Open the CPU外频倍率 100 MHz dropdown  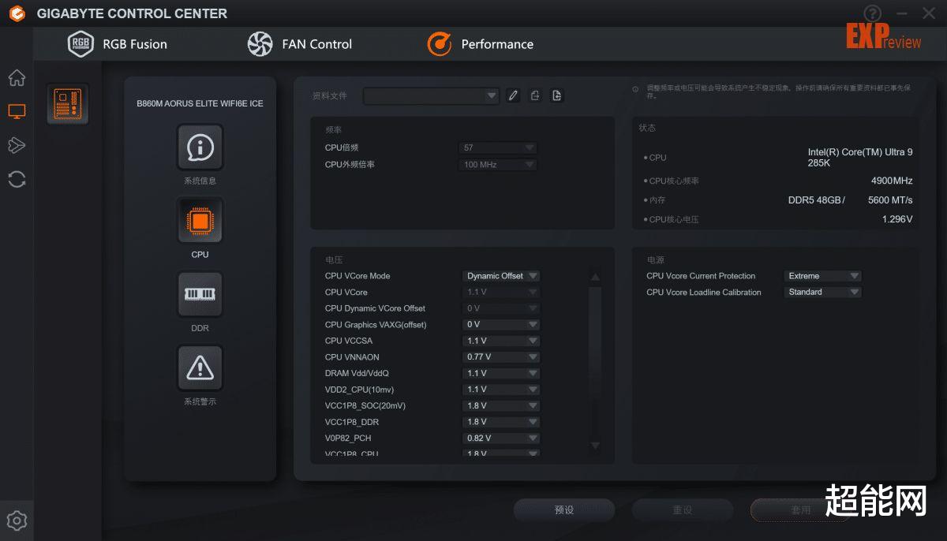coord(498,165)
